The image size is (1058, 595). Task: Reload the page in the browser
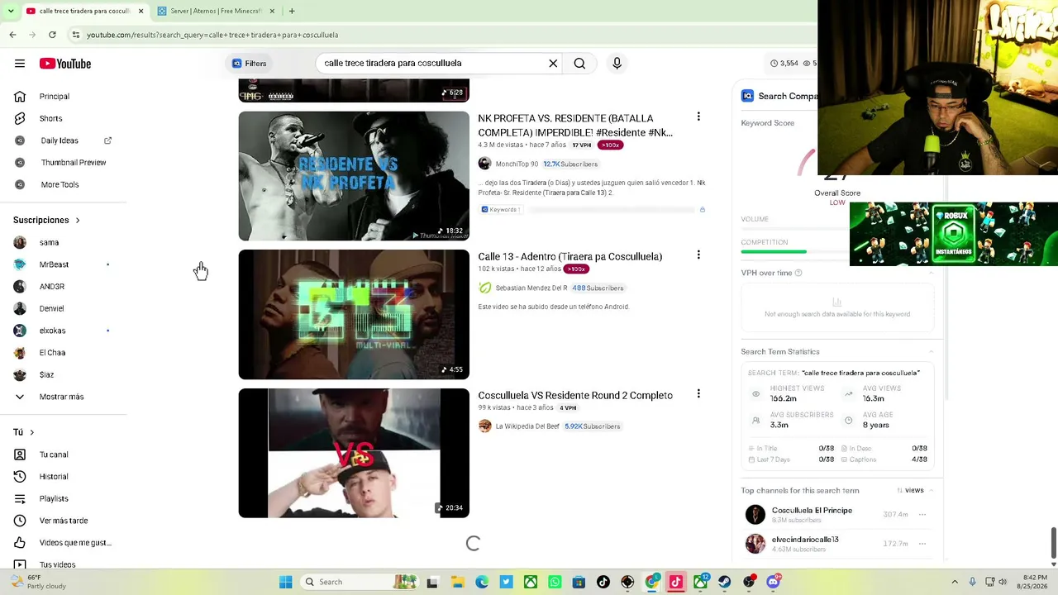(52, 35)
